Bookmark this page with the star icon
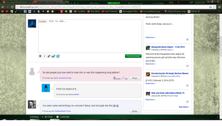 click(x=214, y=7)
